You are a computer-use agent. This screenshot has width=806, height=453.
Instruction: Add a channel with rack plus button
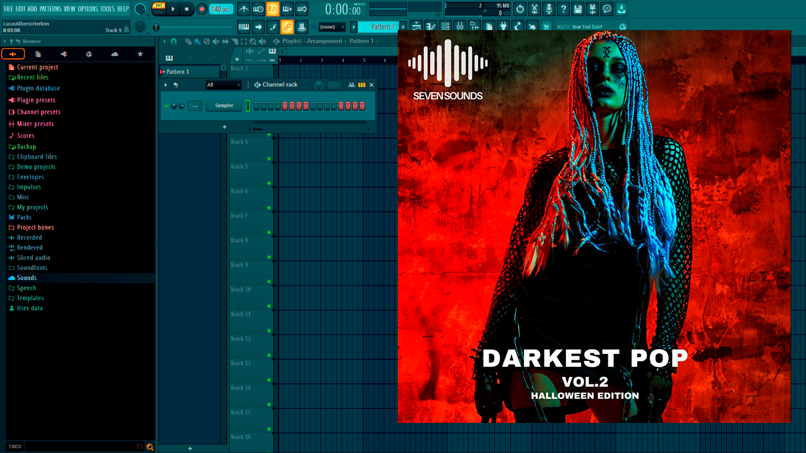[x=224, y=127]
